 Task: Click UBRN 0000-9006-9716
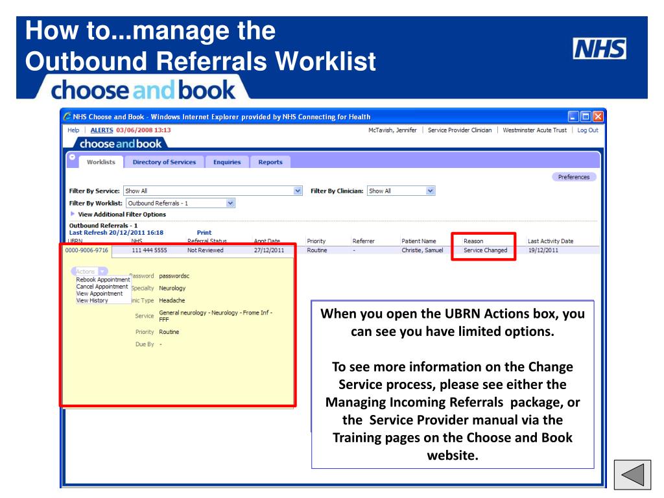coord(87,250)
